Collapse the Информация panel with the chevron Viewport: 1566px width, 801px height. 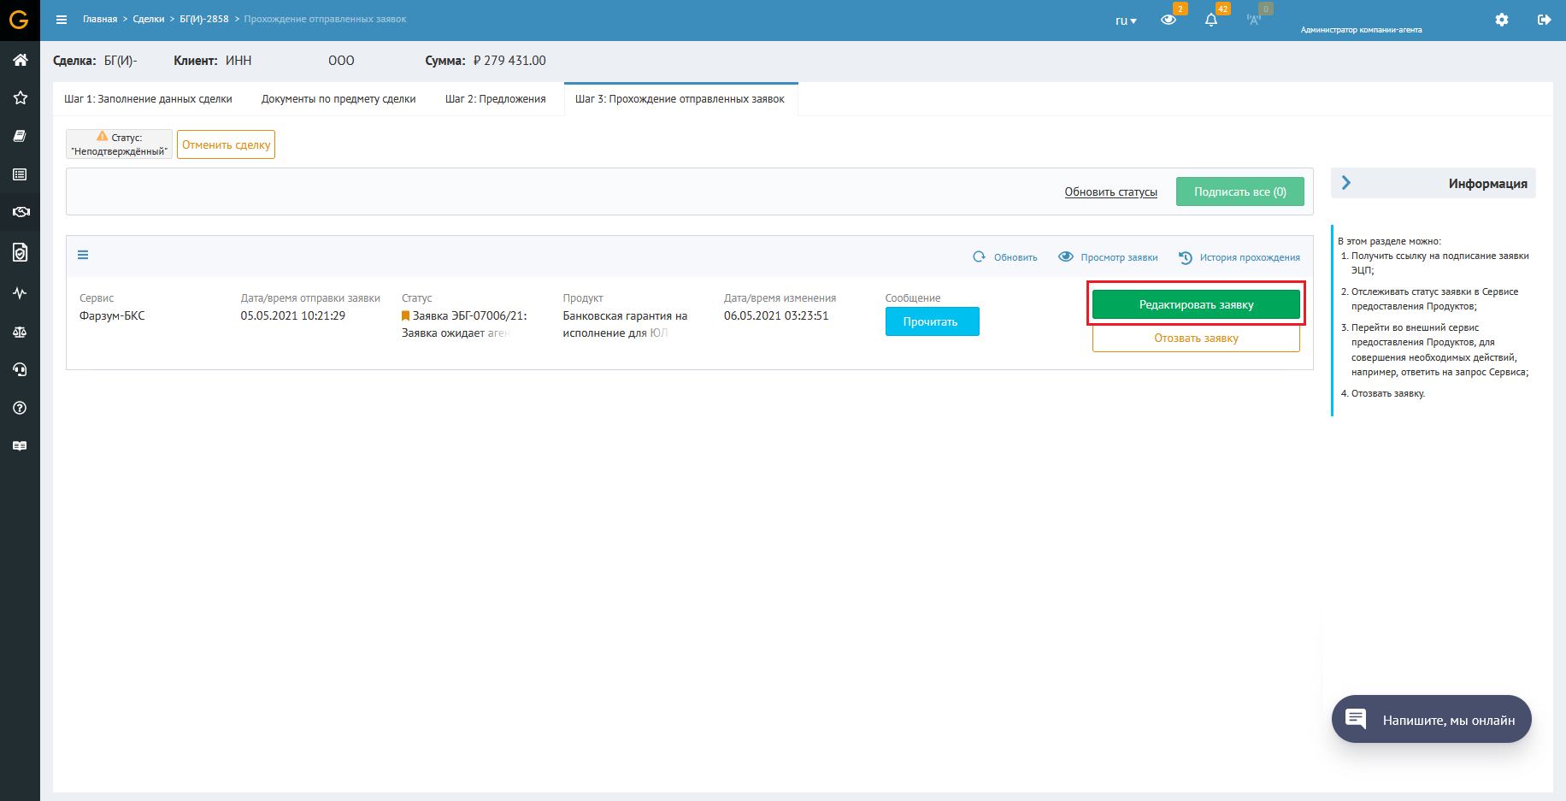(x=1346, y=183)
